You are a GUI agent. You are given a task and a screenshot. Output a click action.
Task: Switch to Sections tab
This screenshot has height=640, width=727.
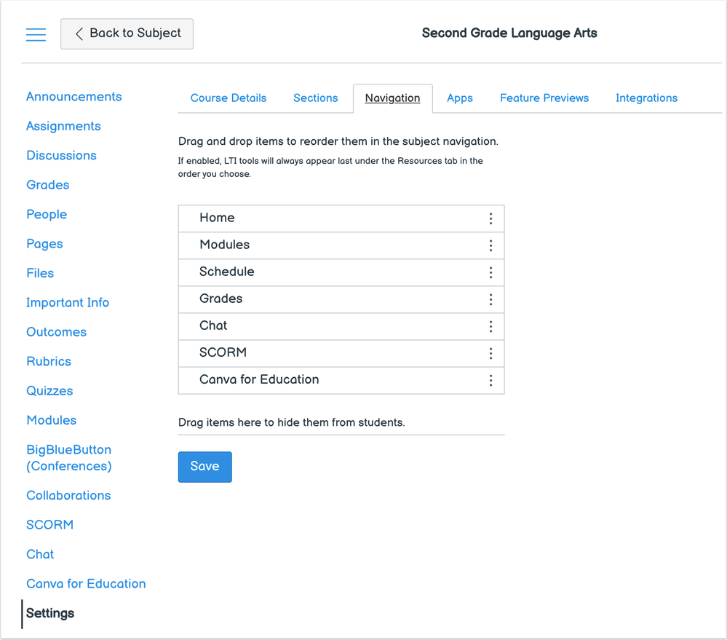tap(316, 98)
